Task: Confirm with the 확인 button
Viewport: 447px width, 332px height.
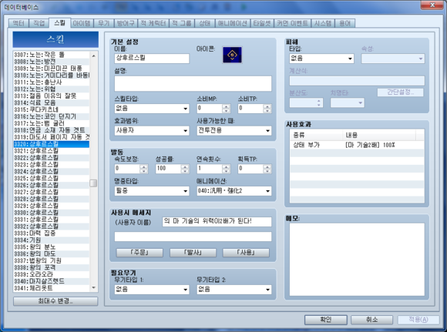Action: click(x=326, y=320)
